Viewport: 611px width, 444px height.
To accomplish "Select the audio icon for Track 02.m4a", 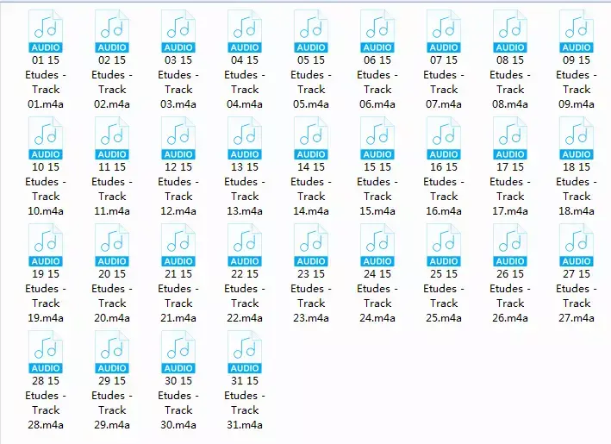I will 112,31.
